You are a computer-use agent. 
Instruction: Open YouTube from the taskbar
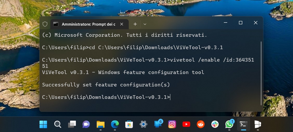click(186, 124)
